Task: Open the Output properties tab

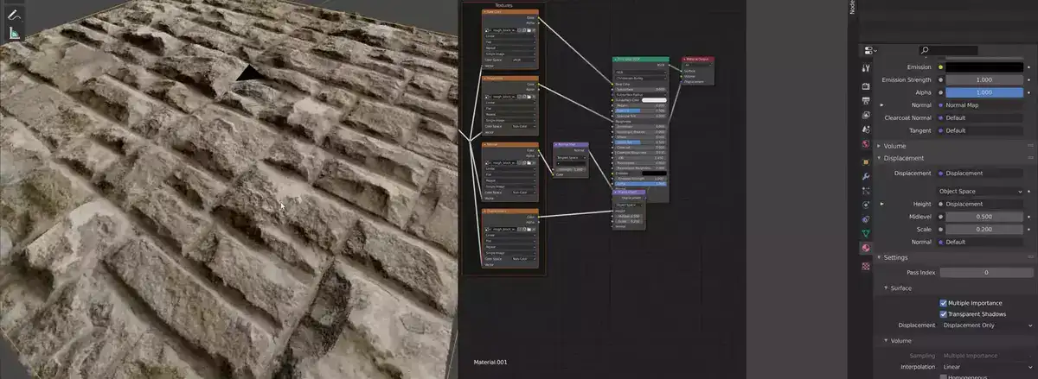Action: pos(866,100)
